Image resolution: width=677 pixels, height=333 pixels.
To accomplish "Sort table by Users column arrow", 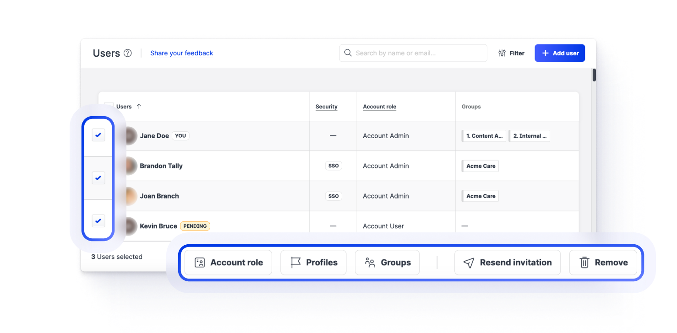I will (x=139, y=107).
